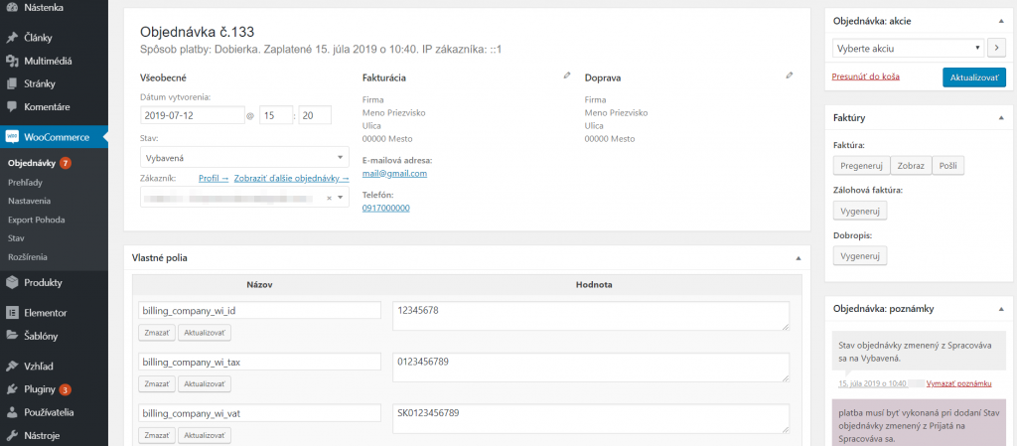Screen dimensions: 1017x446
Task: Click the Objednávky count badge 7
Action: click(x=65, y=163)
